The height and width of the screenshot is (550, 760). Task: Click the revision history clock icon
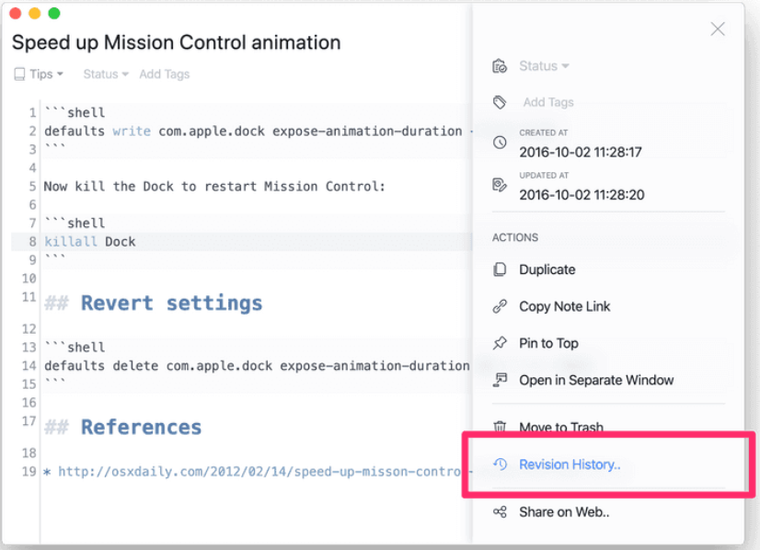point(500,464)
